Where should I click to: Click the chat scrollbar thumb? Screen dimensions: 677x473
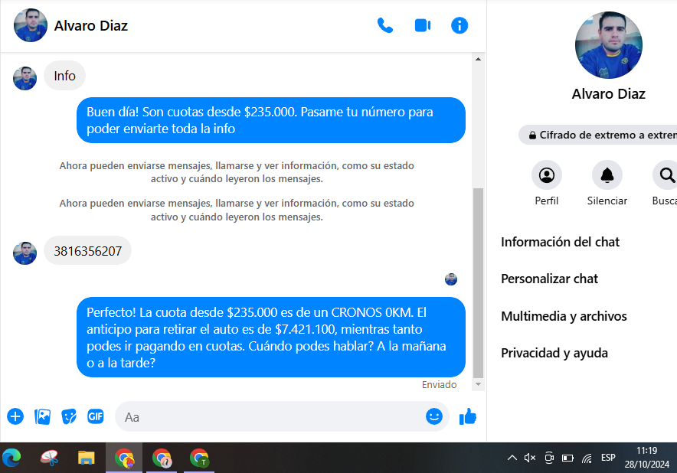click(478, 282)
